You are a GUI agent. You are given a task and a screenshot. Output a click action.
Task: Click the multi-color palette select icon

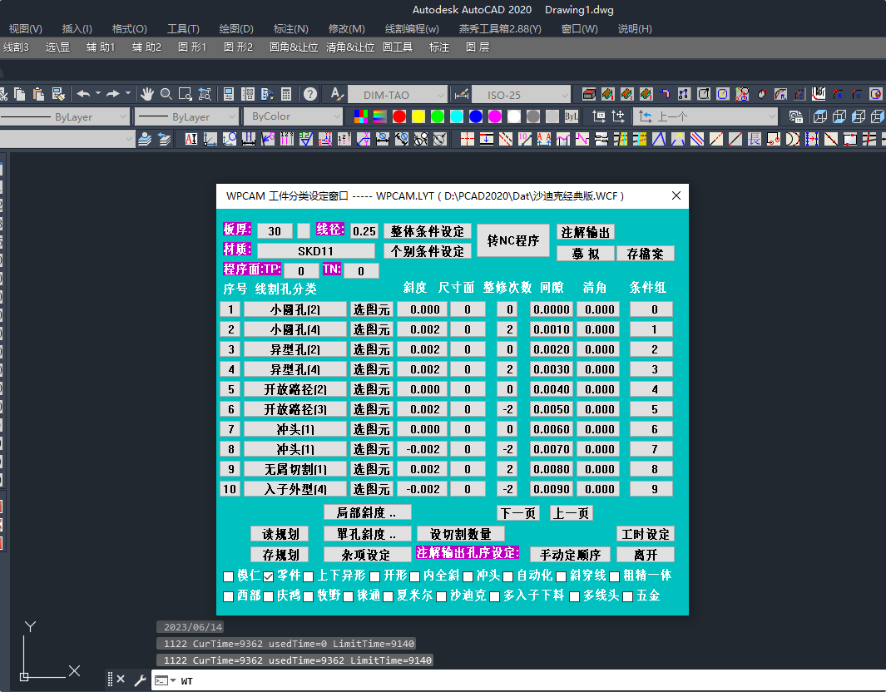click(361, 117)
